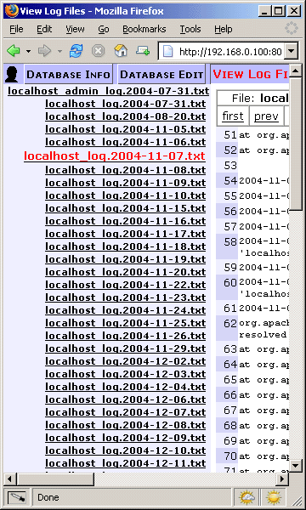The image size is (306, 510).
Task: Open the File menu
Action: (x=16, y=29)
